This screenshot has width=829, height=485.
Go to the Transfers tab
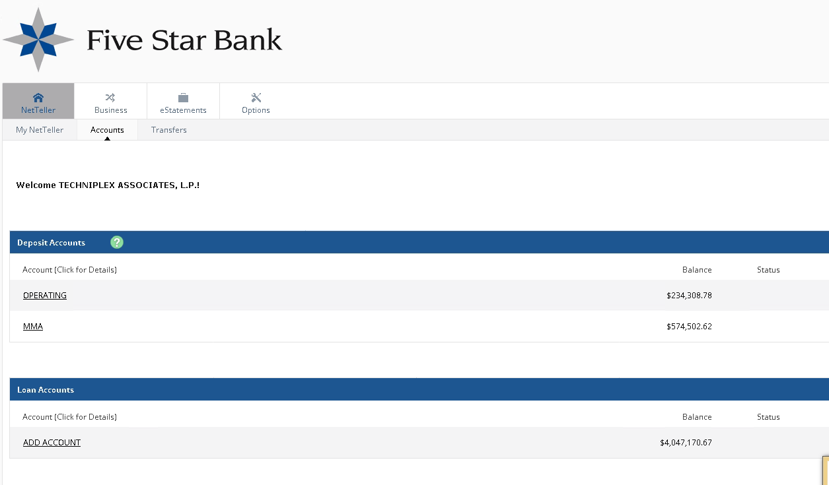pyautogui.click(x=168, y=130)
